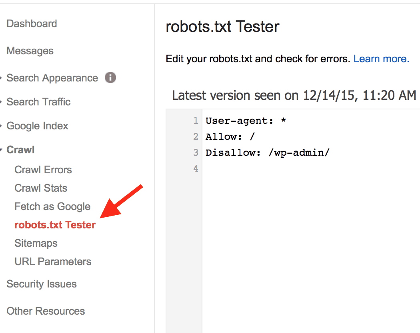Click the Search Appearance info icon
420x333 pixels.
[110, 78]
